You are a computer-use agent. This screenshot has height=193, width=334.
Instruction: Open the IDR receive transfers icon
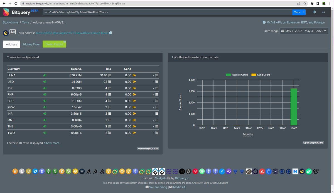pyautogui.click(x=45, y=88)
